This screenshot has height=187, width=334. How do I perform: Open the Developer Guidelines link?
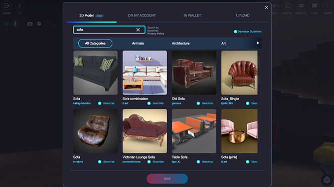click(250, 31)
